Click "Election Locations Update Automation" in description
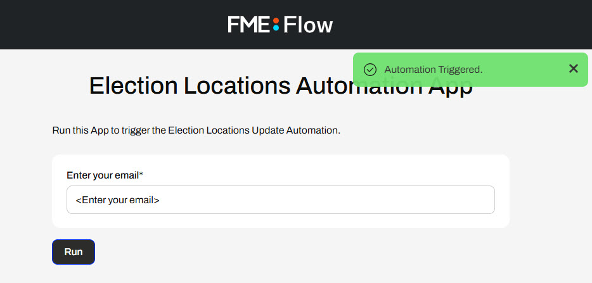 [x=253, y=130]
